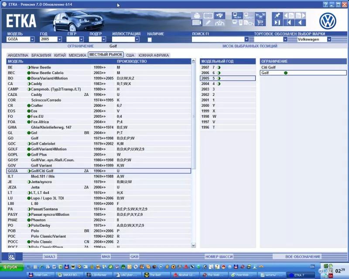
Task: Open the Volkswagen brand selection dropdown
Action: (329, 39)
